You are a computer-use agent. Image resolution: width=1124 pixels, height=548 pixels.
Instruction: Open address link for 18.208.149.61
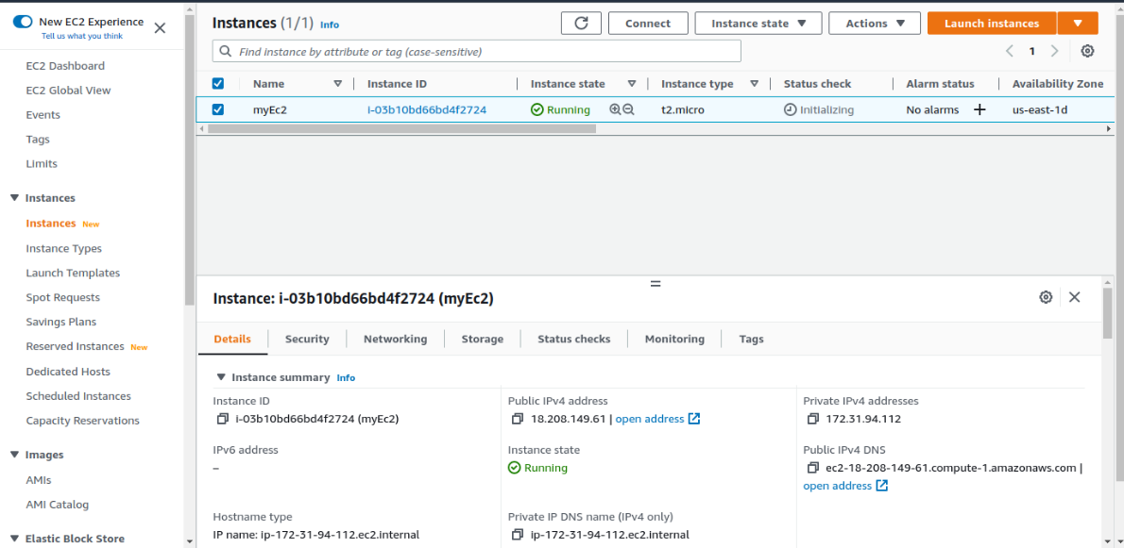(651, 419)
